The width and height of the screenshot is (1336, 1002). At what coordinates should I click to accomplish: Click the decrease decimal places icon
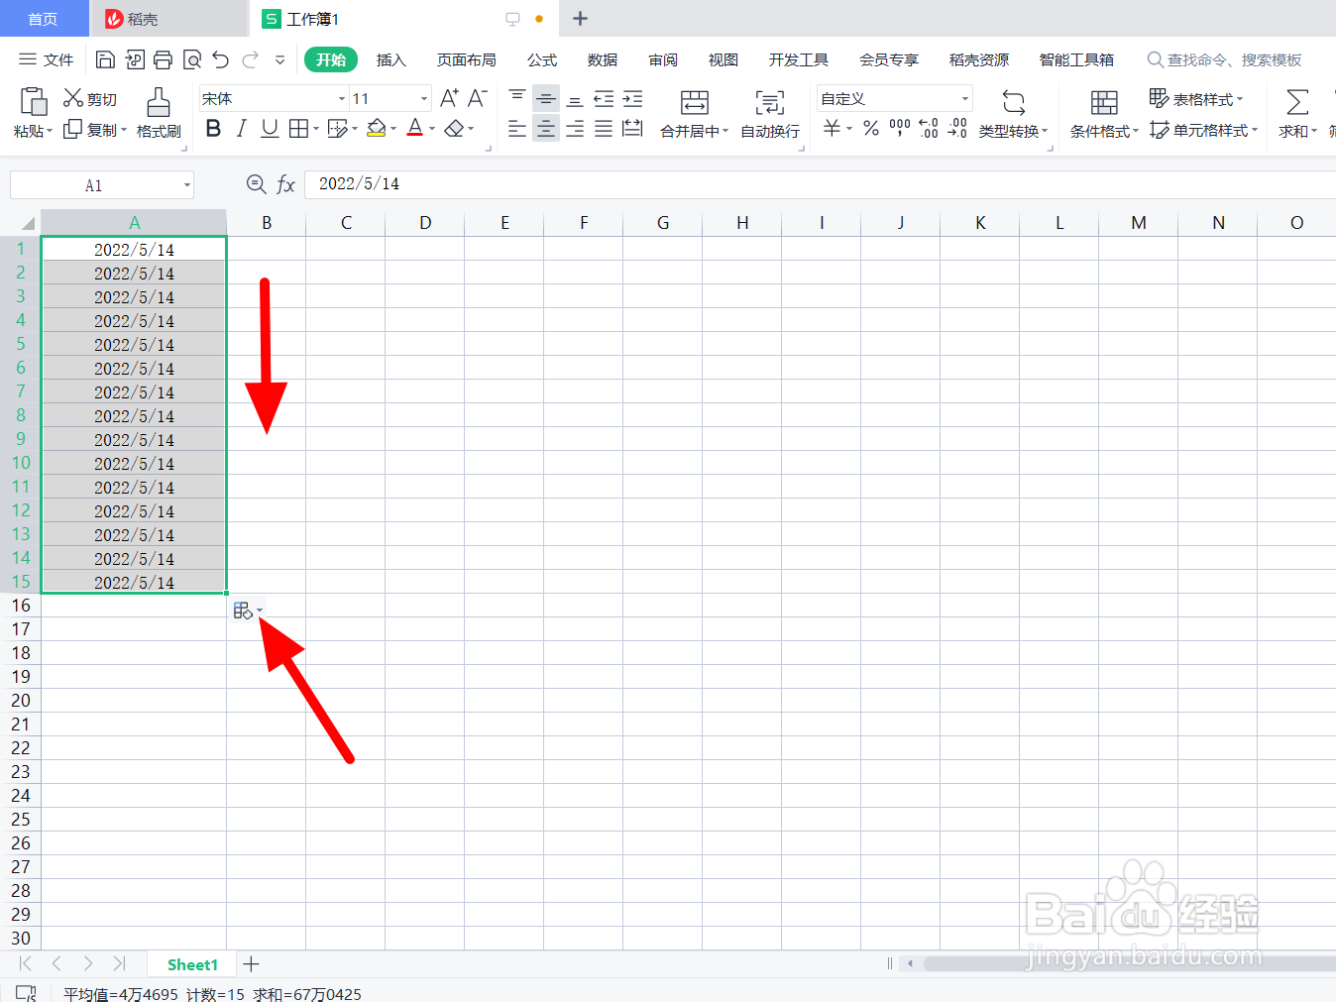pos(957,129)
